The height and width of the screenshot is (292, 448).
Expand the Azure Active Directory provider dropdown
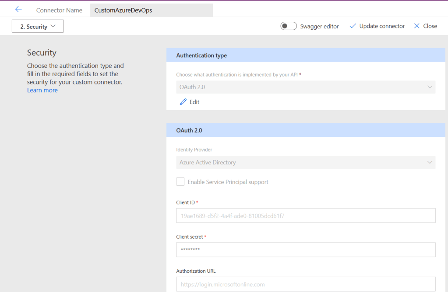305,162
